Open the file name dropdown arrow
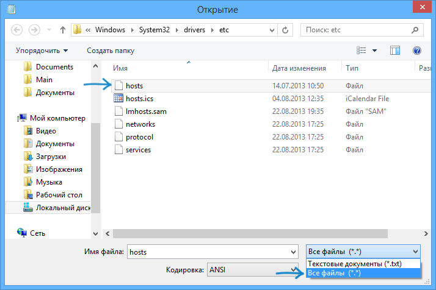436x290 pixels. pos(293,252)
